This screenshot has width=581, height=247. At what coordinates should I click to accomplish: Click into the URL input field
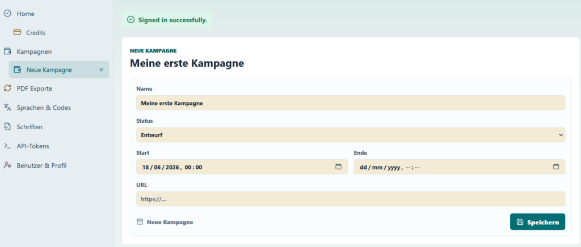[x=351, y=199]
